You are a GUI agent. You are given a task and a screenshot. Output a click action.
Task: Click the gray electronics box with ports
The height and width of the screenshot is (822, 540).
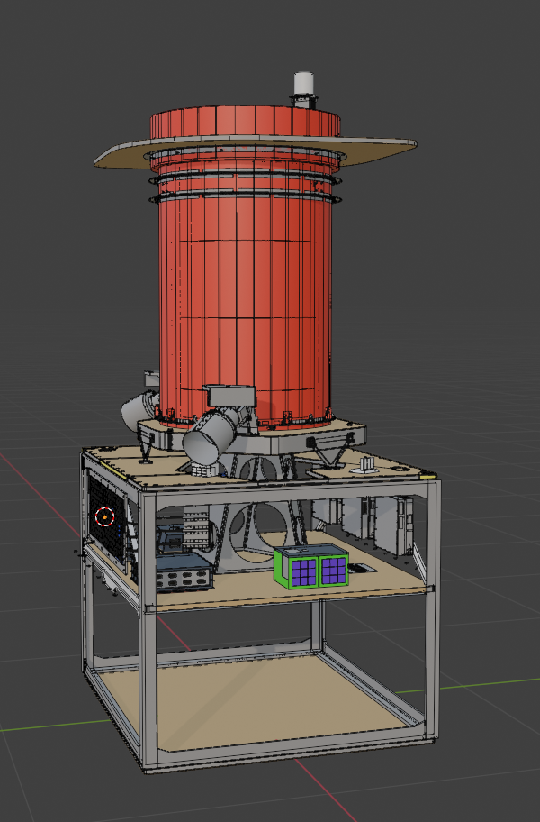point(184,571)
